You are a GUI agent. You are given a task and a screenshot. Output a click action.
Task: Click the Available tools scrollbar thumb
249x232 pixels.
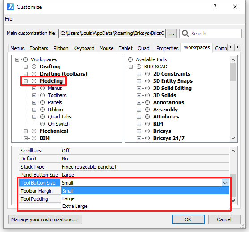tap(233, 72)
